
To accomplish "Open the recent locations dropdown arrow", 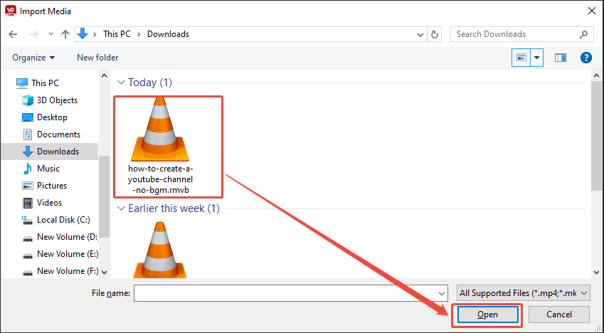I will pyautogui.click(x=51, y=34).
